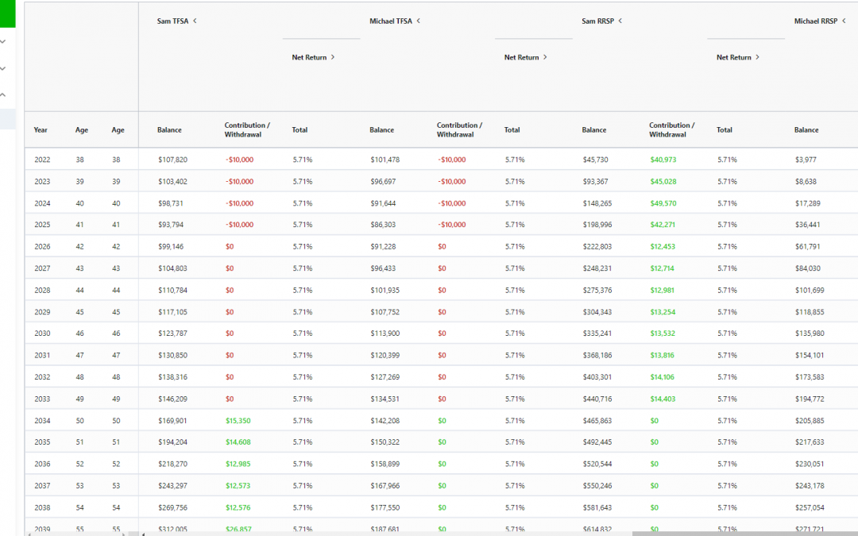Click the $13,254 RRSP contribution

click(x=663, y=312)
